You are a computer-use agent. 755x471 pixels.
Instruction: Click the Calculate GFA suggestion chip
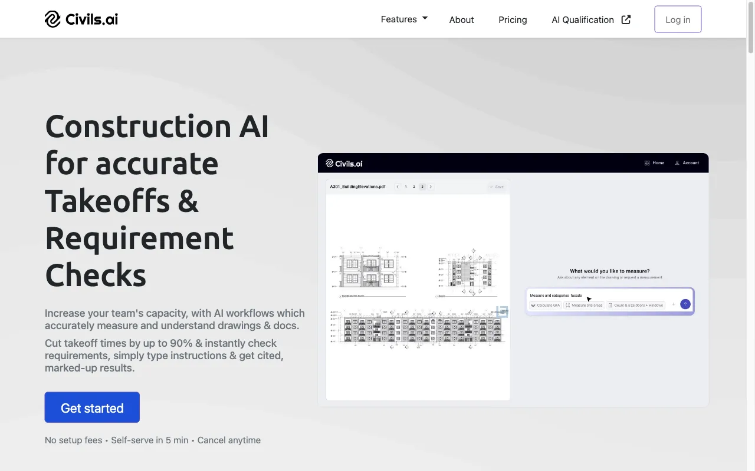click(x=545, y=305)
